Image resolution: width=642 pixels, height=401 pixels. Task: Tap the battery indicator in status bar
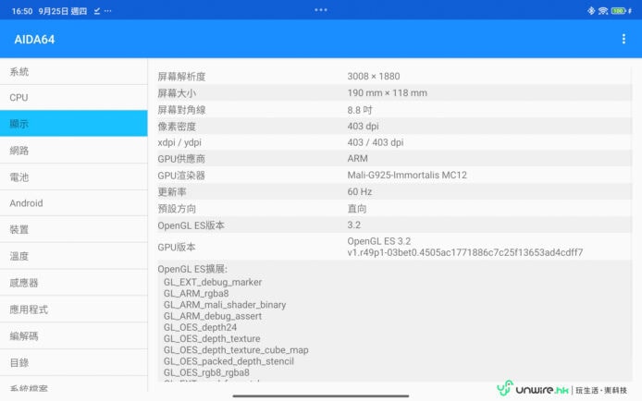619,10
